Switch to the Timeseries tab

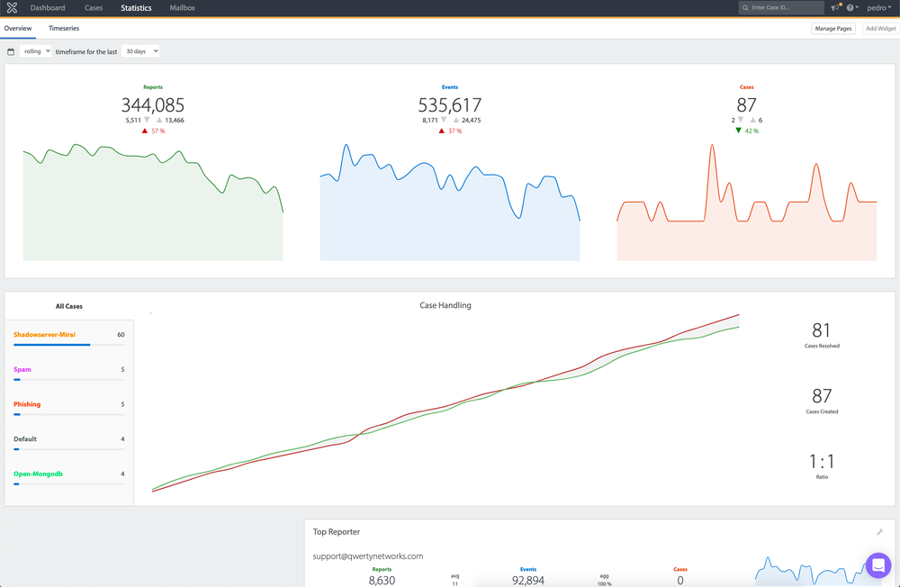(x=64, y=28)
